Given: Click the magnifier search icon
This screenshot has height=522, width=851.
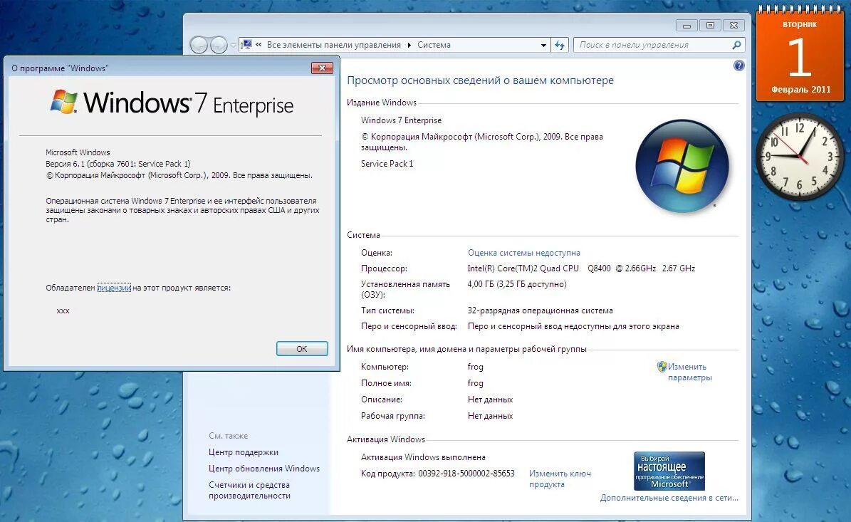Looking at the screenshot, I should (x=736, y=45).
